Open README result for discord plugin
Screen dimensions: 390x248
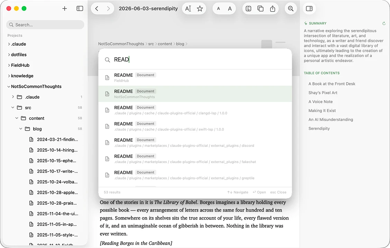click(195, 143)
